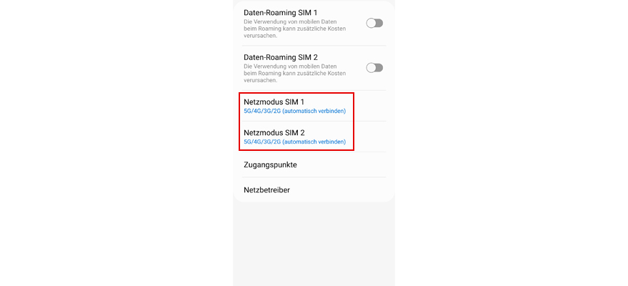Image resolution: width=628 pixels, height=286 pixels.
Task: Open the Netzbetreiber entry
Action: tap(314, 190)
